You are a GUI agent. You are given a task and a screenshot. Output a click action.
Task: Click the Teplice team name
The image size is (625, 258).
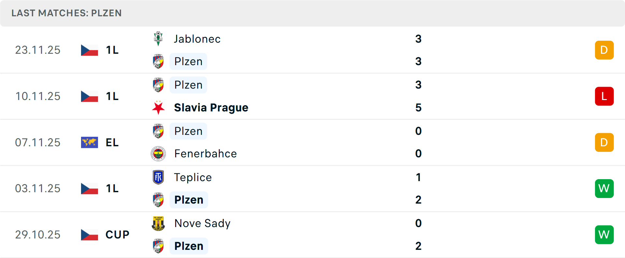click(193, 177)
